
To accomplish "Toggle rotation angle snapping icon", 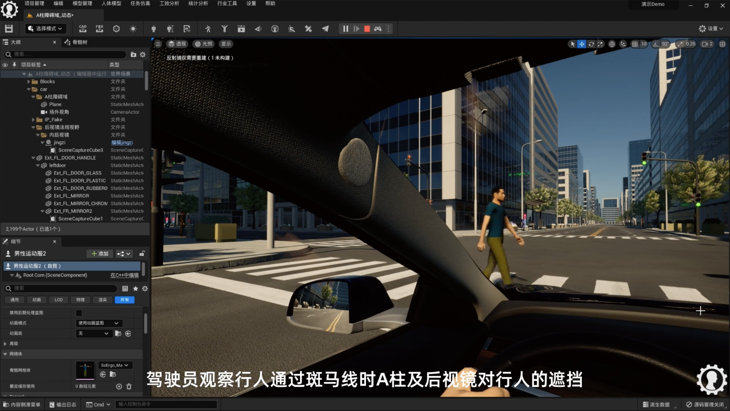I will pyautogui.click(x=656, y=44).
